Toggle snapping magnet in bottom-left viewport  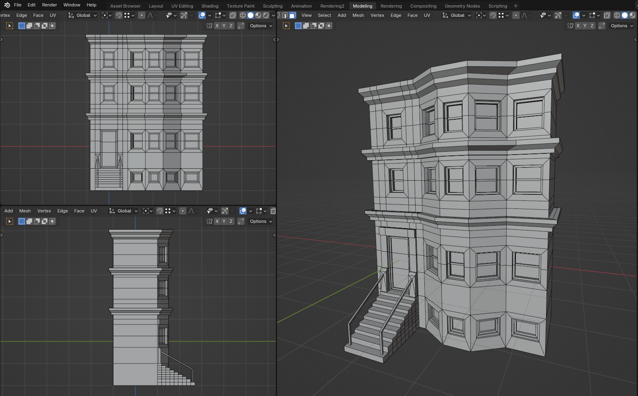(160, 211)
